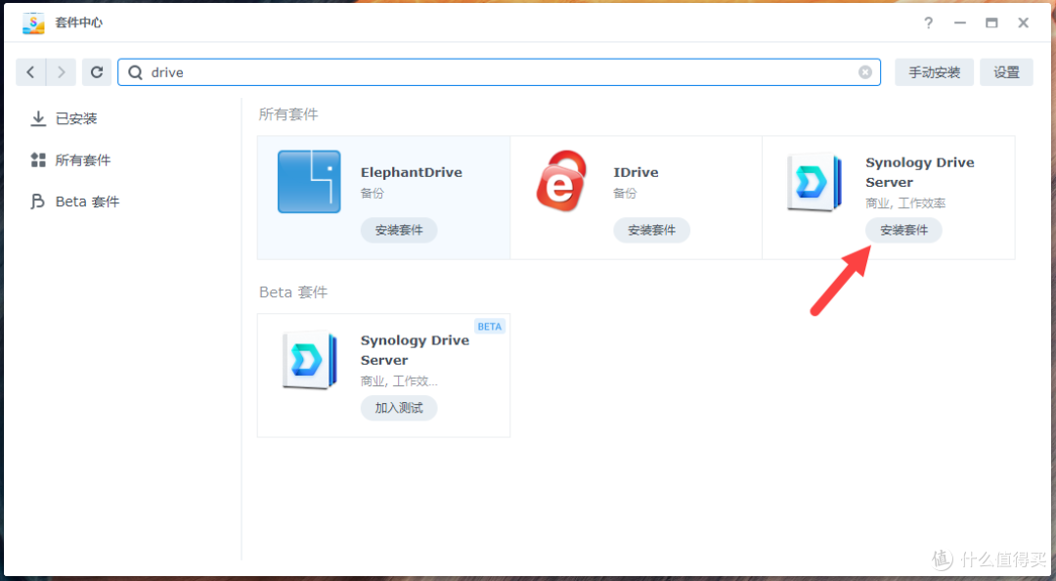Click the 'Beta 套件' section heading
Screen dimensions: 1056x581
(293, 292)
